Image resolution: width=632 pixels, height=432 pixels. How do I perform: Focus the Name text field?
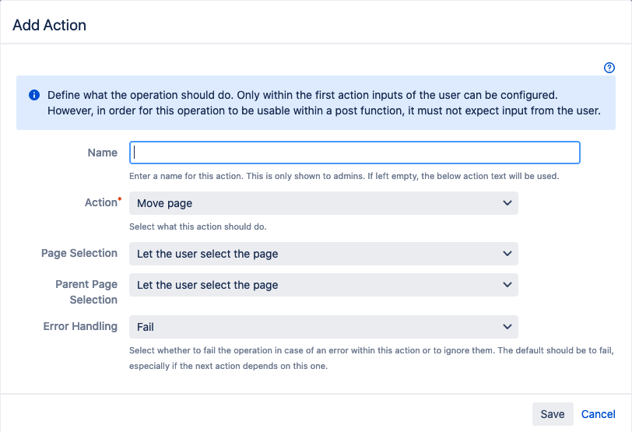point(355,153)
